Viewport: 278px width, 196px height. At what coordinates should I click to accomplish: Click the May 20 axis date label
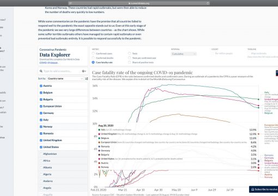[x=176, y=190]
